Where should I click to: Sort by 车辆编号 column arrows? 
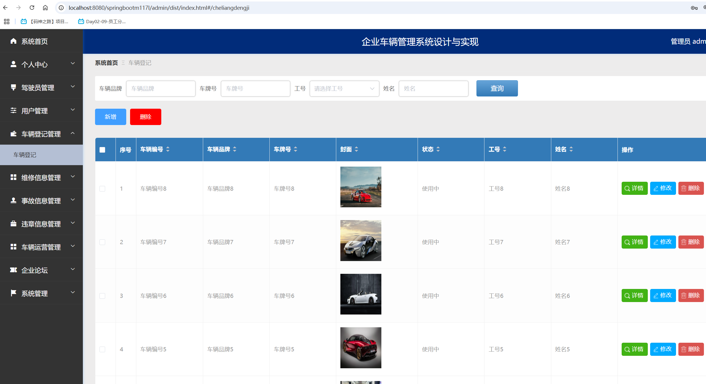pyautogui.click(x=168, y=149)
